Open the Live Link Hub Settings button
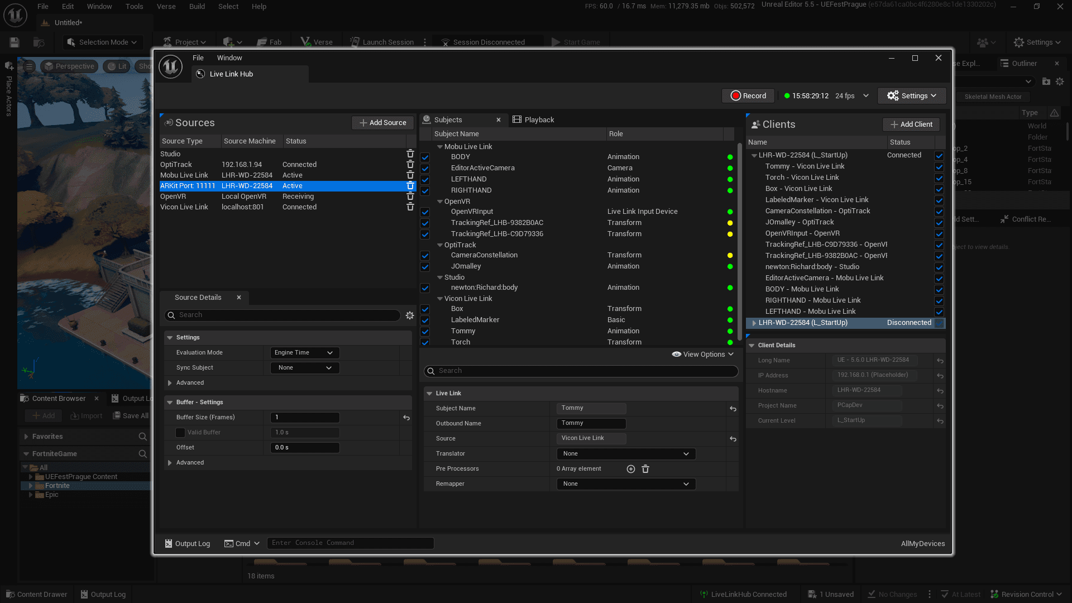The width and height of the screenshot is (1072, 603). pos(912,96)
